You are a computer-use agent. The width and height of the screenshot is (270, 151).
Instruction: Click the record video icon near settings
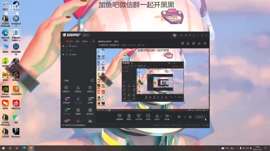point(179,117)
